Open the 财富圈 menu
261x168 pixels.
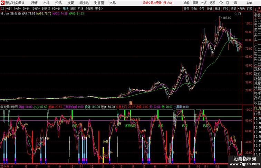(99, 3)
